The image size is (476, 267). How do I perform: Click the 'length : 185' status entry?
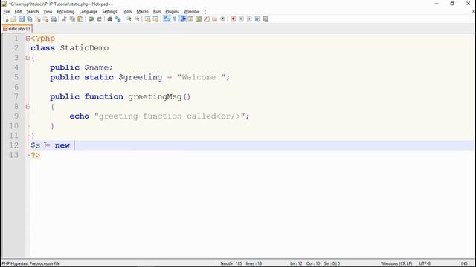coord(231,263)
